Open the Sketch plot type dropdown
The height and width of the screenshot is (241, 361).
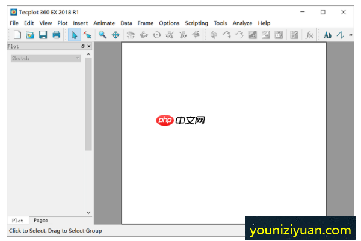coord(46,58)
